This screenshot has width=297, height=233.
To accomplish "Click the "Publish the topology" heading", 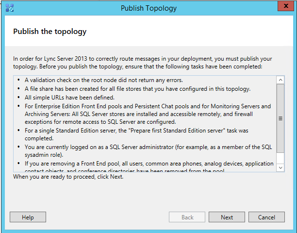I will click(50, 32).
